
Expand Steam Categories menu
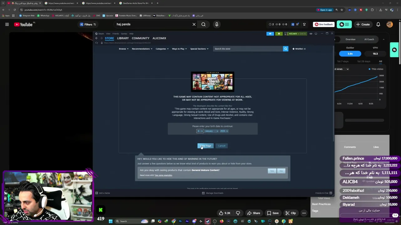coord(162,49)
